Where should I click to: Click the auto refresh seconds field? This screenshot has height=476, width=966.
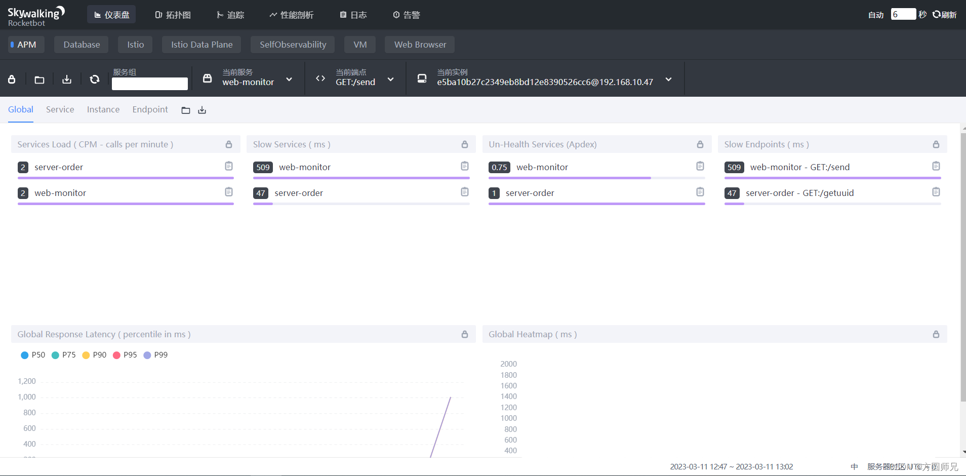pos(903,14)
